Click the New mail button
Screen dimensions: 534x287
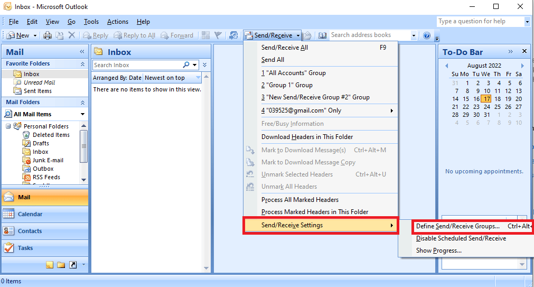coord(18,35)
